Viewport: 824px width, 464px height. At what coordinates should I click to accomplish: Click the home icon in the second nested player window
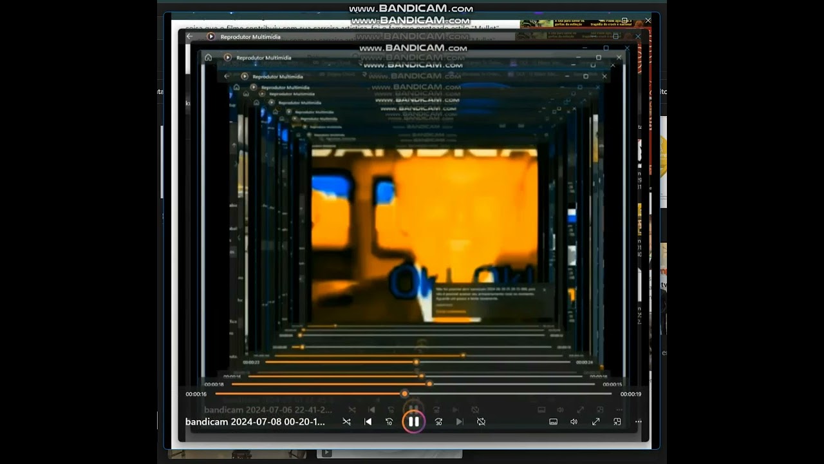click(x=208, y=57)
